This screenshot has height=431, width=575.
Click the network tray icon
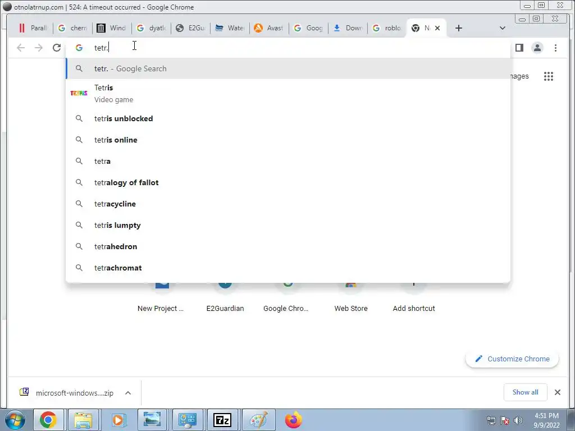(491, 420)
